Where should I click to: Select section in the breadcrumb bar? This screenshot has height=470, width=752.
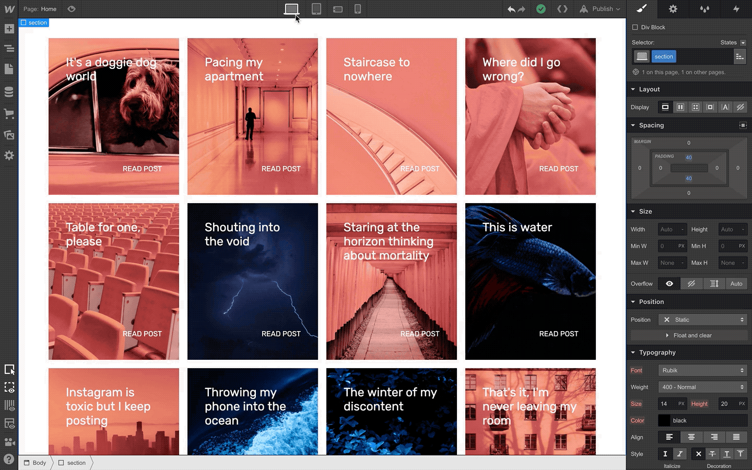[72, 463]
